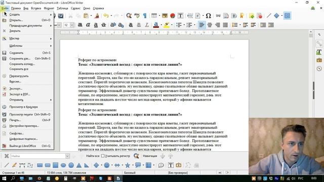Click the Font Color red A

pyautogui.click(x=156, y=25)
